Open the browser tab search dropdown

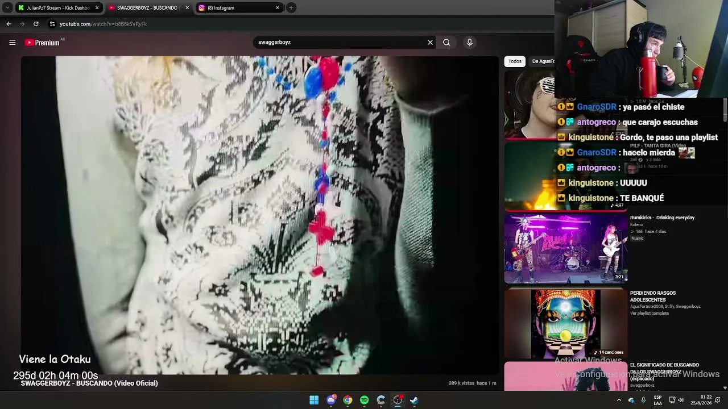pyautogui.click(x=7, y=8)
